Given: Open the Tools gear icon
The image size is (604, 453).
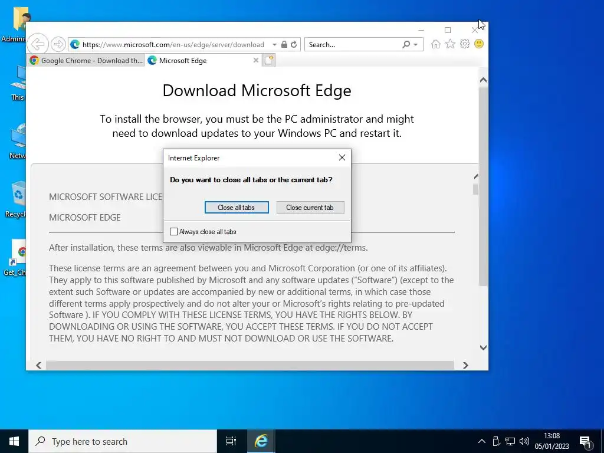Looking at the screenshot, I should click(465, 44).
